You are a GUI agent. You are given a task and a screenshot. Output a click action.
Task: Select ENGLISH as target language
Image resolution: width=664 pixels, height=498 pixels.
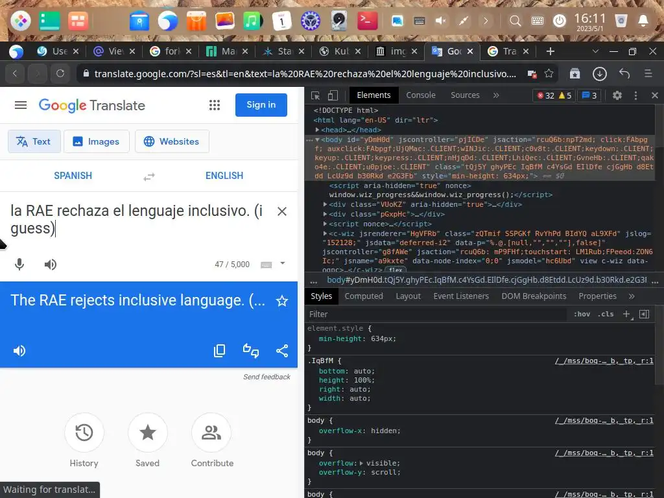pos(224,176)
